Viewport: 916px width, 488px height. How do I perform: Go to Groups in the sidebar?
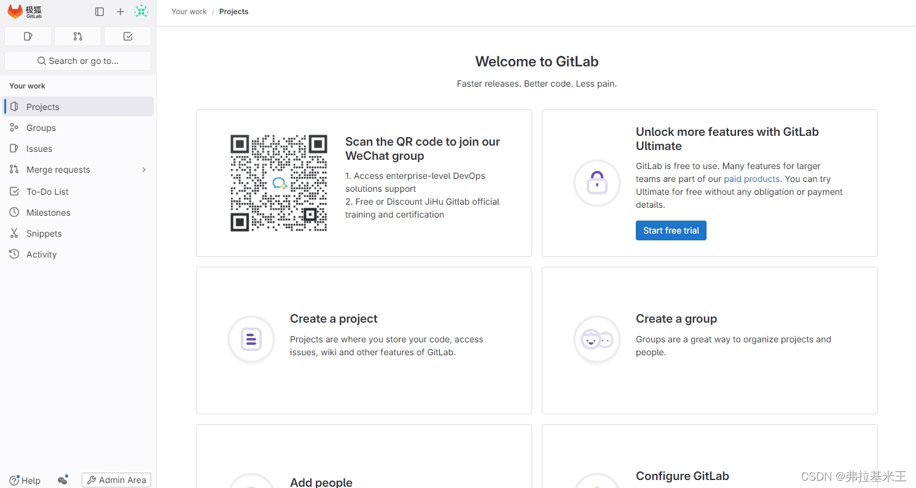pyautogui.click(x=79, y=127)
